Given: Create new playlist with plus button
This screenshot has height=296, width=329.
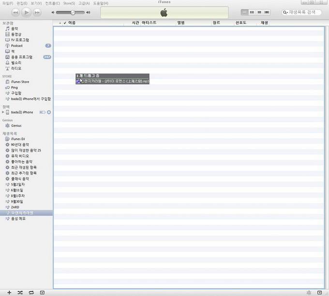Looking at the screenshot, I should tap(9, 293).
